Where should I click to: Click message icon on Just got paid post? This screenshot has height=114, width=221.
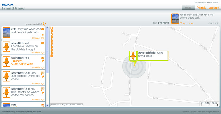(x=43, y=73)
